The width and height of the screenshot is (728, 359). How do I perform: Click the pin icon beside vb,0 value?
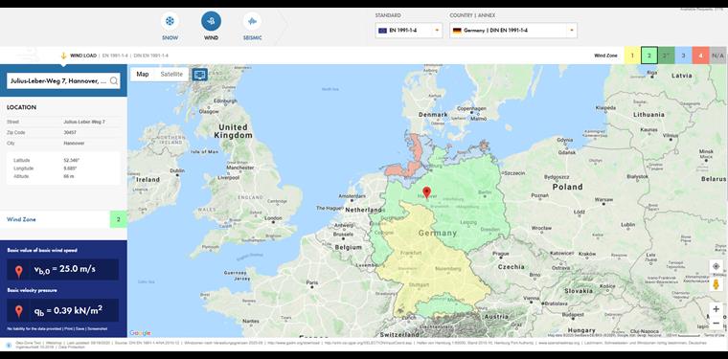[x=18, y=271]
